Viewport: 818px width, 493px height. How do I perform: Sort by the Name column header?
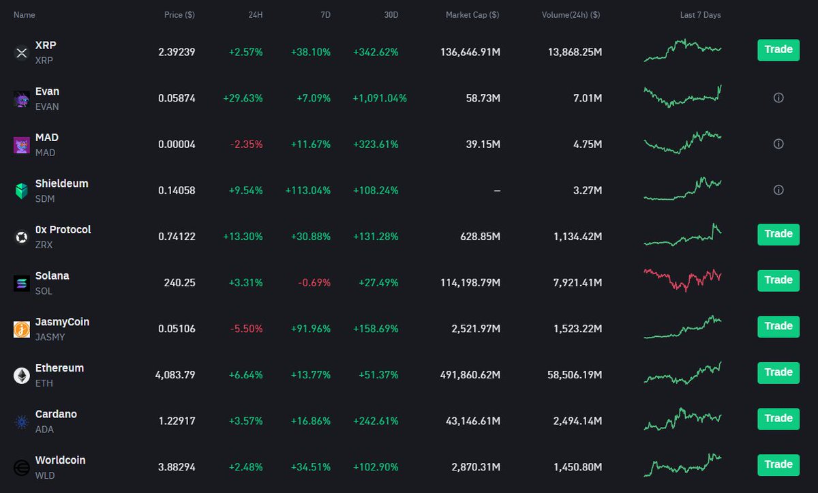[24, 14]
